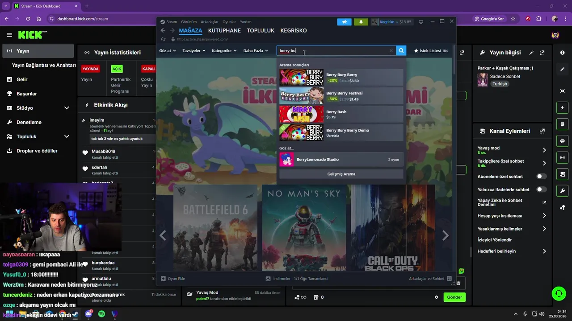Click the green headset support button
Screen dimensions: 572x321
[559, 293]
